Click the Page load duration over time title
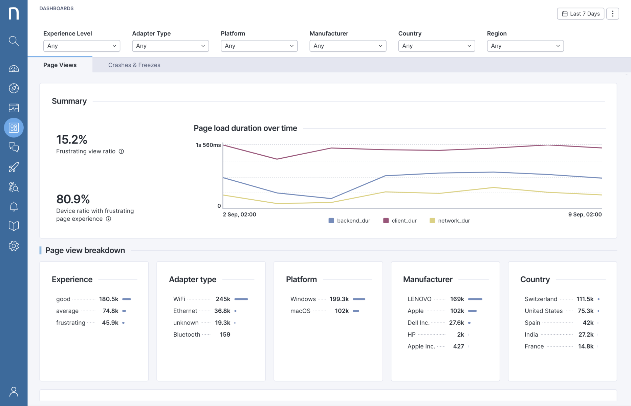Viewport: 631px width, 406px height. pos(245,128)
